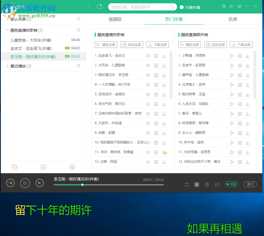Toggle the 伴唱 vocal accompaniment switch

pyautogui.click(x=231, y=184)
